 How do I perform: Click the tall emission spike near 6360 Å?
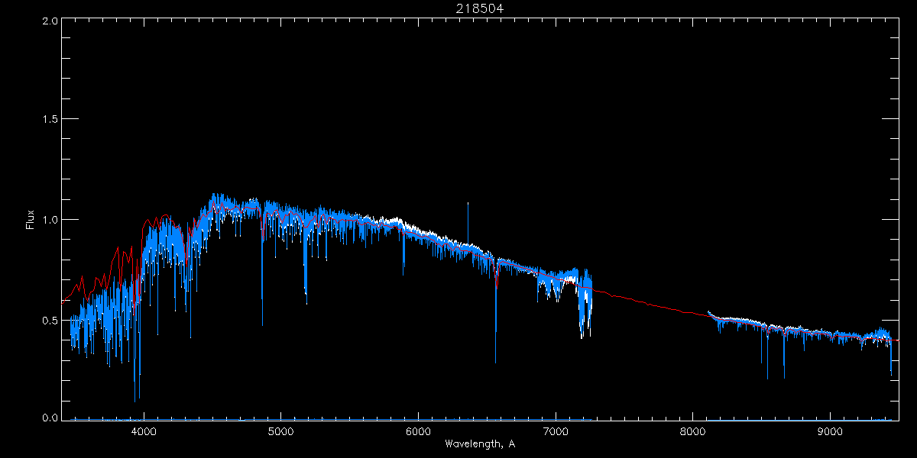[x=468, y=223]
